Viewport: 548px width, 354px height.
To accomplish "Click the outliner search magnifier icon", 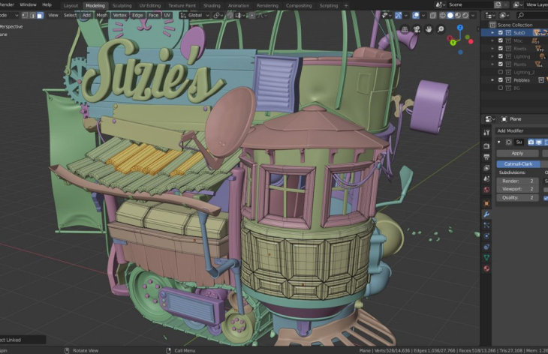I will click(x=521, y=15).
